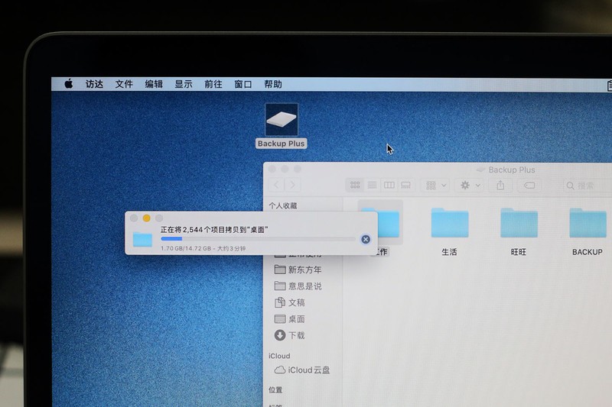This screenshot has width=612, height=407.
Task: Open the 显示 menu
Action: click(x=184, y=84)
